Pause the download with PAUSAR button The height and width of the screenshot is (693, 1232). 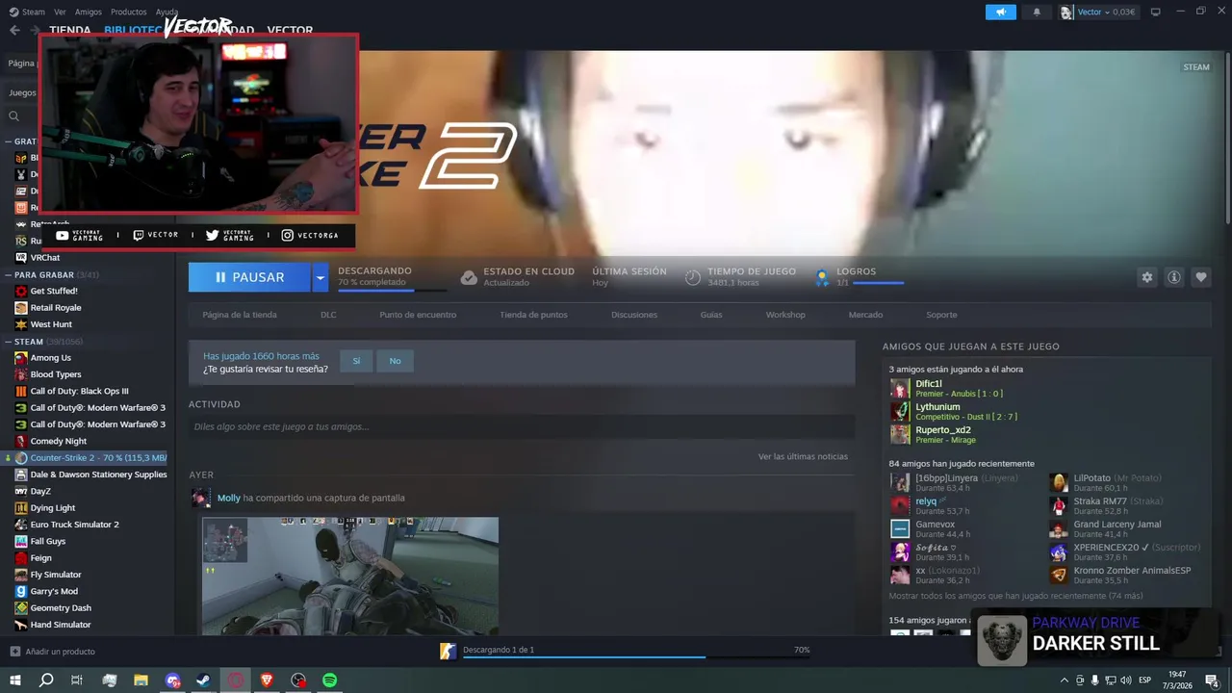click(249, 277)
